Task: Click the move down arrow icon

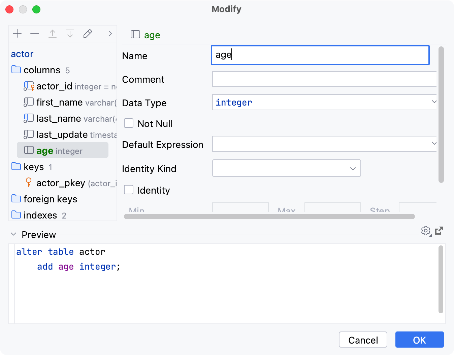Action: 70,33
